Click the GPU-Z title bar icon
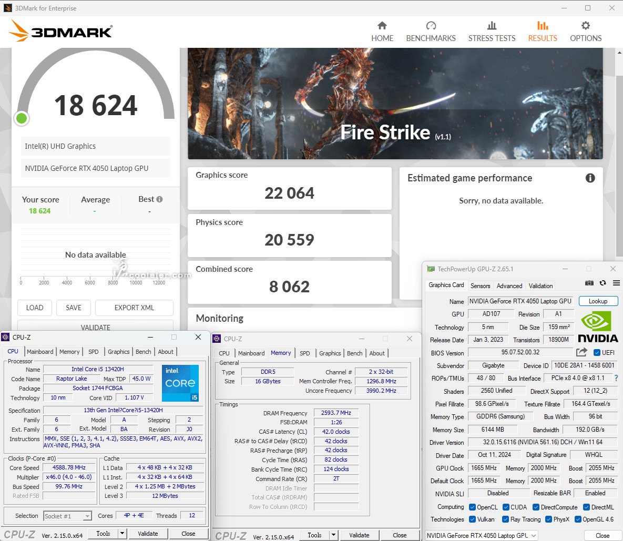 [431, 269]
